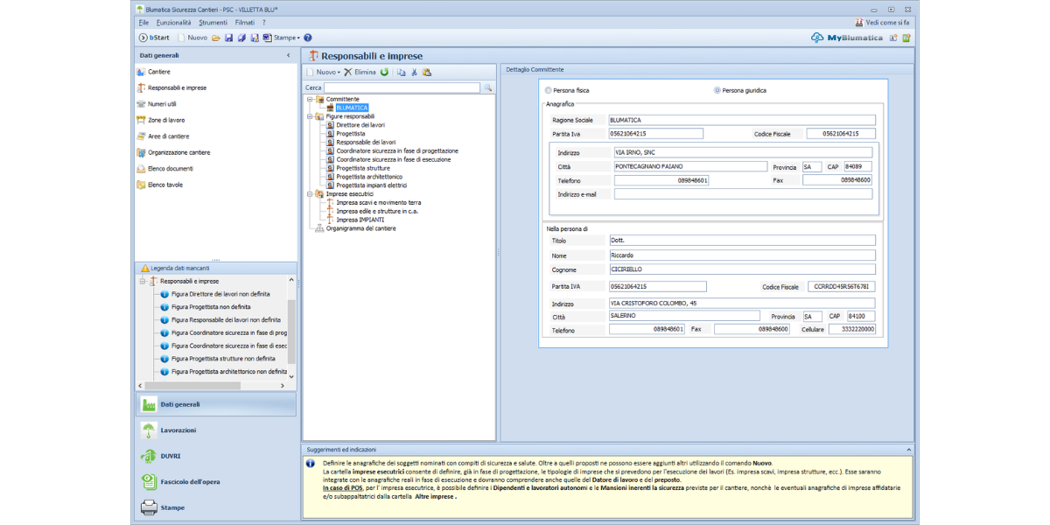Select the Persona giuridica radio button
This screenshot has width=1050, height=525.
tap(717, 90)
